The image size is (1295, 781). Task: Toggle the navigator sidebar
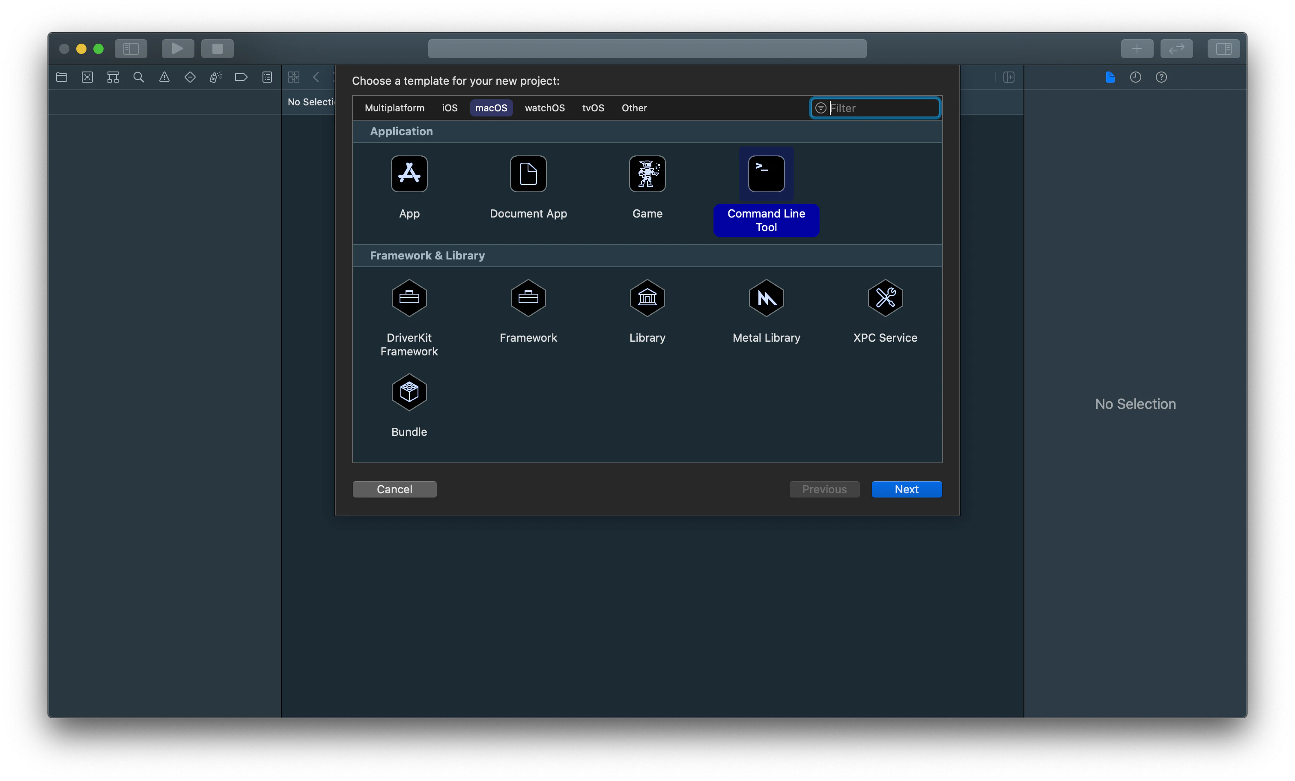click(x=131, y=49)
